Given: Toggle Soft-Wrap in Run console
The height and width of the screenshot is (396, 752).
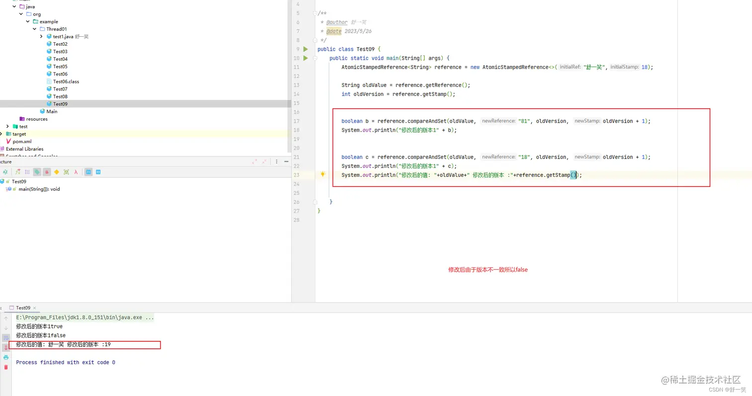Looking at the screenshot, I should coord(6,338).
